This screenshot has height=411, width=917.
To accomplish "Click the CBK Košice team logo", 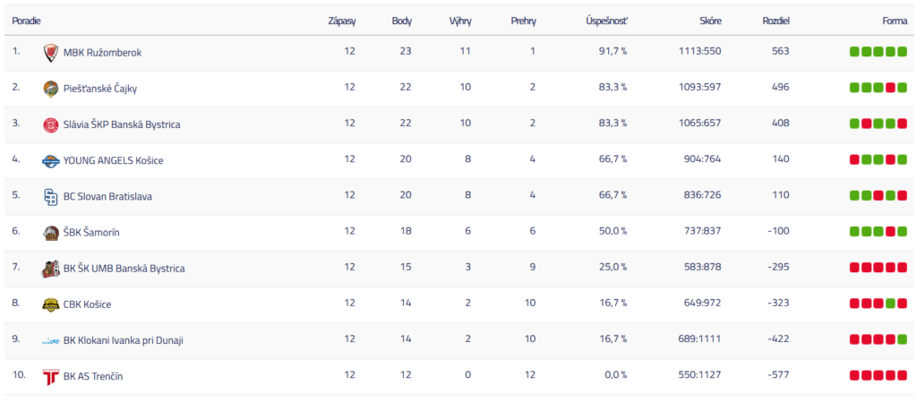I will tap(51, 304).
